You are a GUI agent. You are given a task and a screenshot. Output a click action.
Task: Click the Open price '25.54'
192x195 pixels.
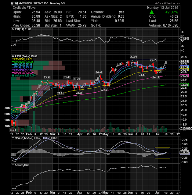point(36,12)
